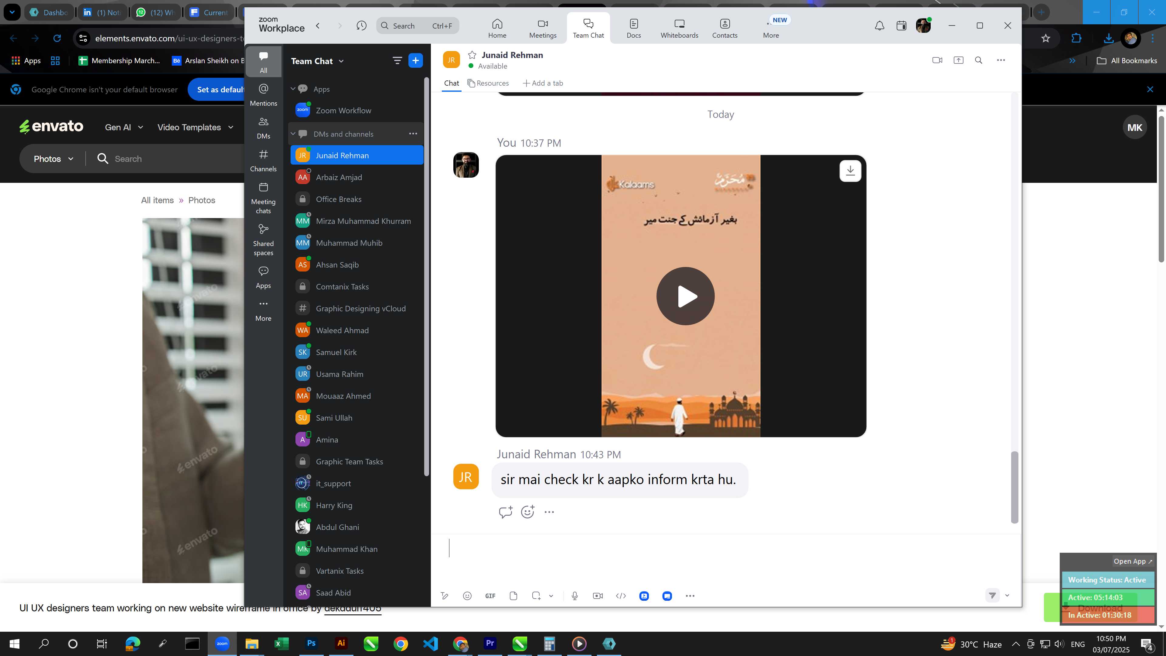Expand the screenshot options dropdown arrow
1166x656 pixels.
point(551,596)
